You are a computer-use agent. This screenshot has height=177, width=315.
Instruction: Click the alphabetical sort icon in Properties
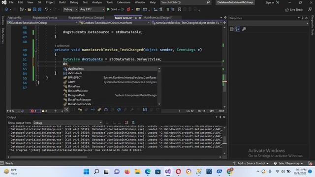[237, 29]
